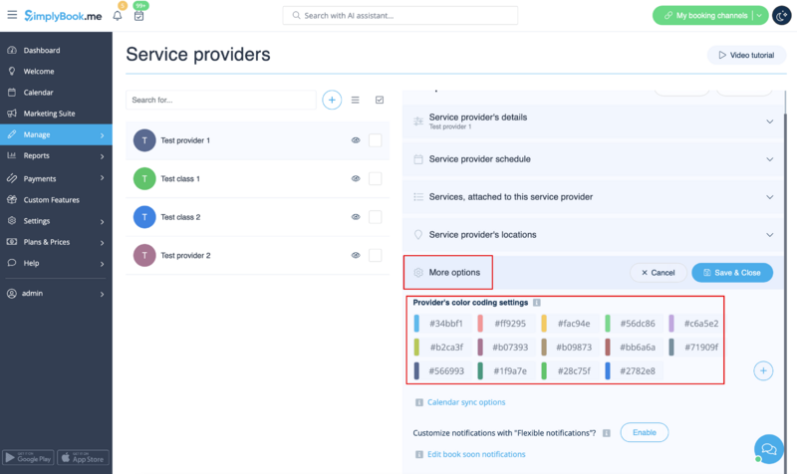Expand the Payments sidebar submenu
This screenshot has height=474, width=797.
pyautogui.click(x=102, y=178)
